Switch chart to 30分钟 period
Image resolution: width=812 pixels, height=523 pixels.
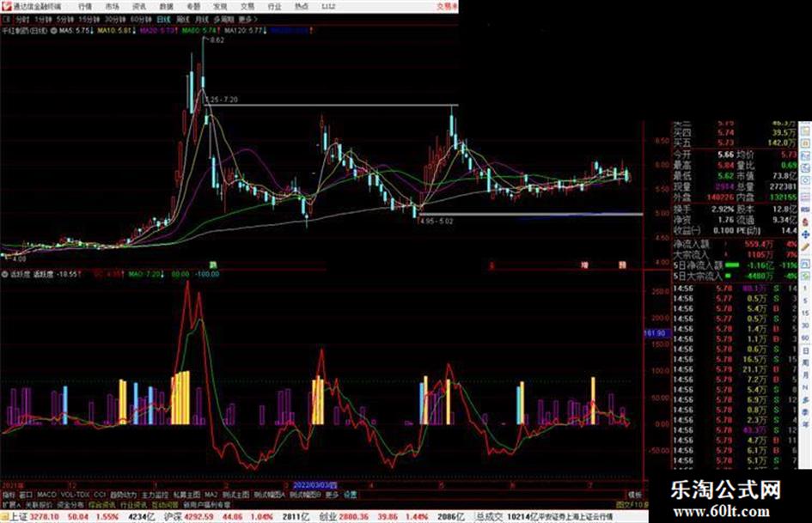click(114, 19)
